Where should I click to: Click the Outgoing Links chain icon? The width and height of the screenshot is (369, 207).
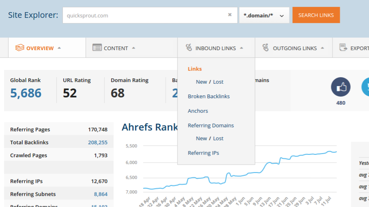pyautogui.click(x=266, y=48)
